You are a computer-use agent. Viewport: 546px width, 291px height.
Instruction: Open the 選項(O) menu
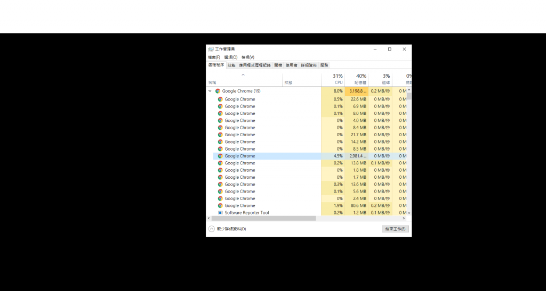click(x=230, y=57)
